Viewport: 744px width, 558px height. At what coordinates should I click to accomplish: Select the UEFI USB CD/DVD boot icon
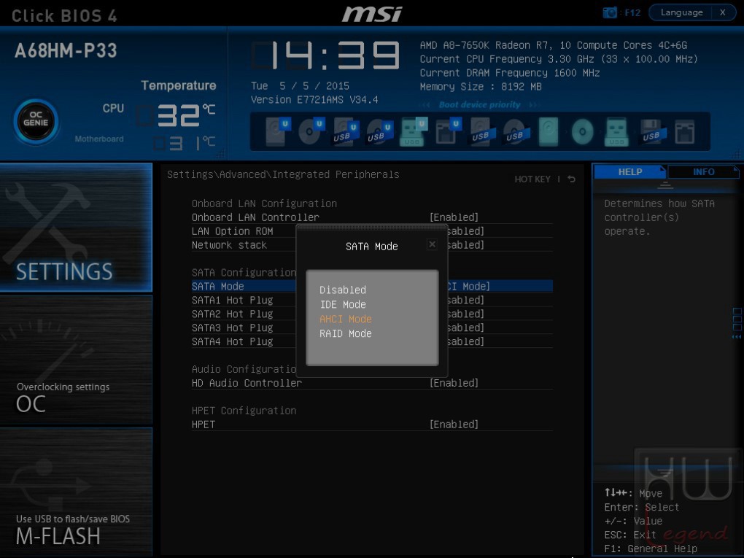[380, 131]
